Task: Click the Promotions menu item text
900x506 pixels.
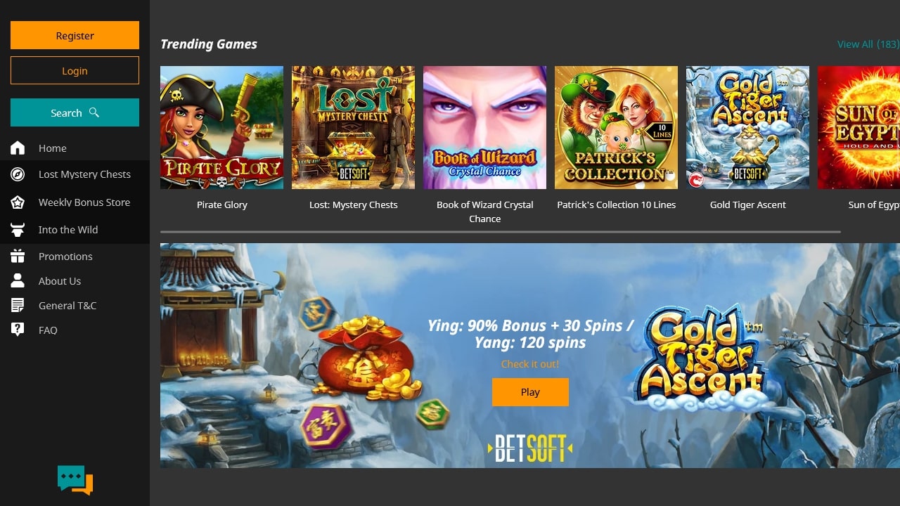Action: point(65,257)
